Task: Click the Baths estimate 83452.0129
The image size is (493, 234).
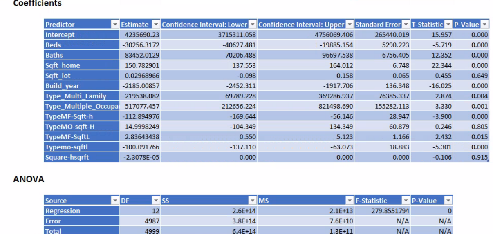Action: tap(140, 55)
